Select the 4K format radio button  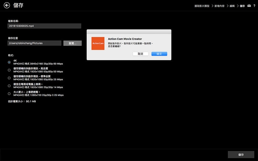click(x=9, y=62)
